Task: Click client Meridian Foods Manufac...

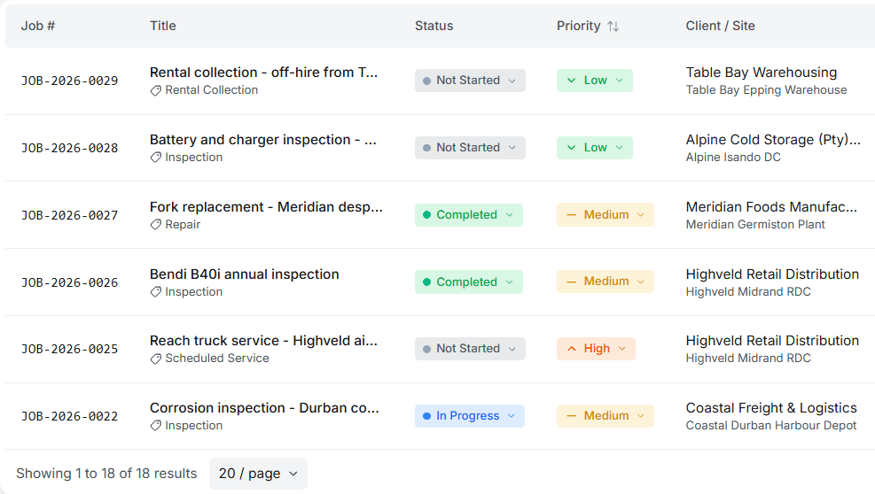Action: coord(771,207)
